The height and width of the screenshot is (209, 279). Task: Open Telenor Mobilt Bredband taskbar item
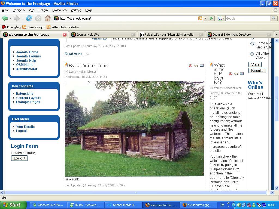[x=123, y=205]
